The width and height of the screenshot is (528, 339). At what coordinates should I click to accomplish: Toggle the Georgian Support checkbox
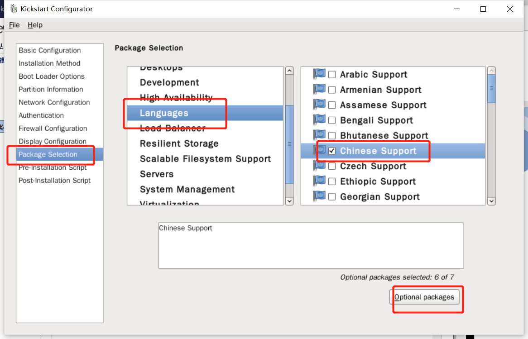click(332, 196)
